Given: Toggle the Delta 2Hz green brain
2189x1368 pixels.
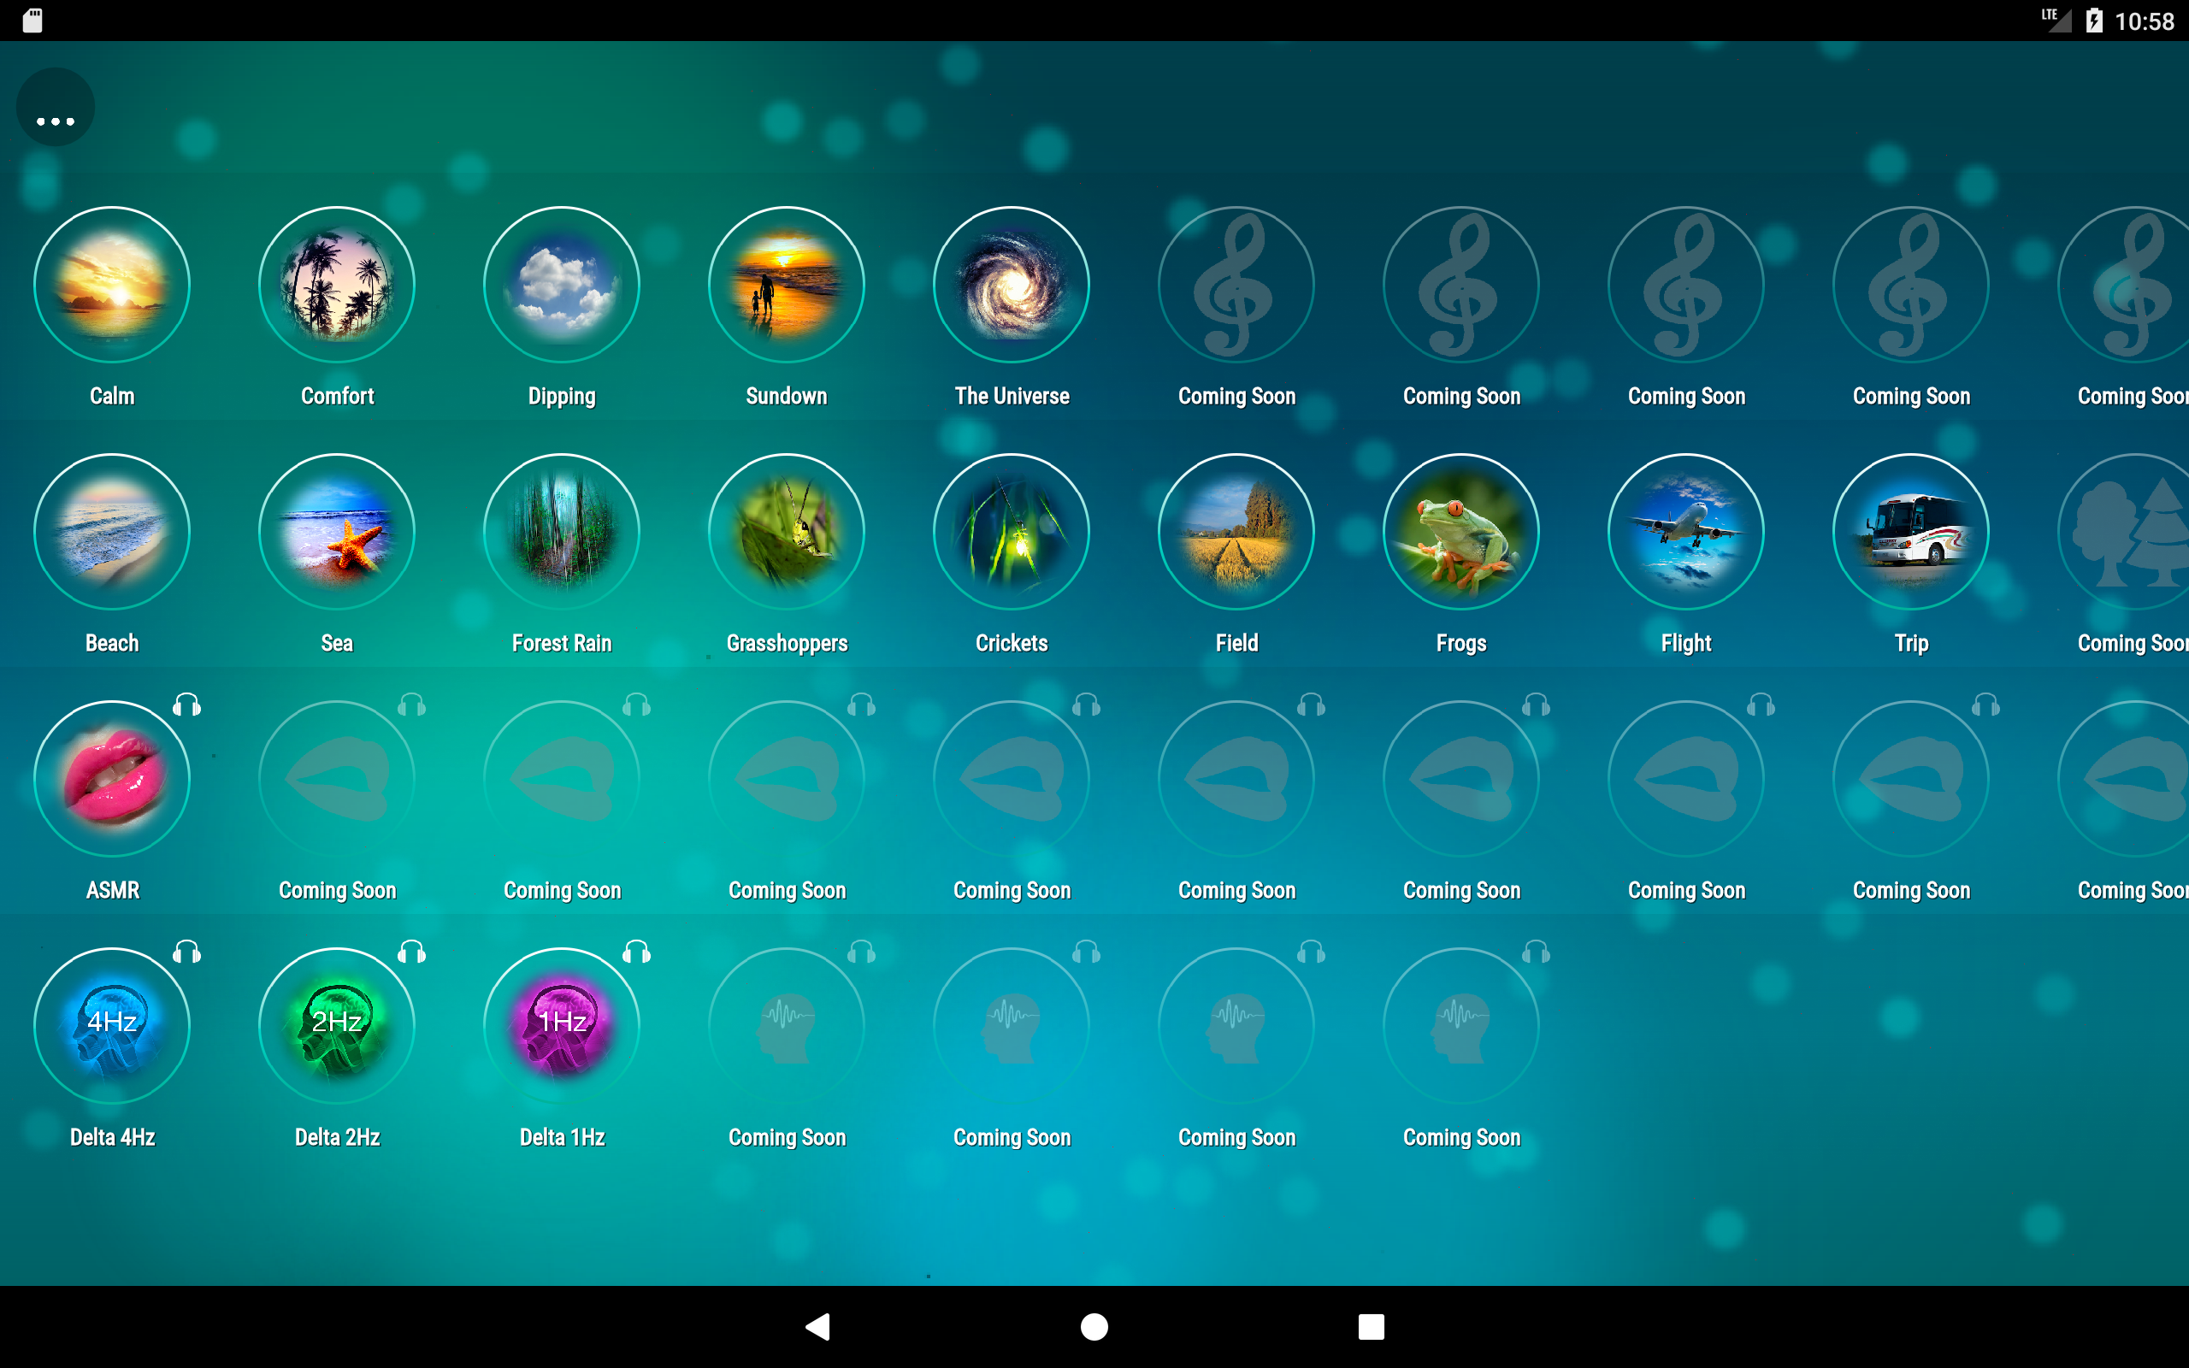Looking at the screenshot, I should [x=337, y=1026].
